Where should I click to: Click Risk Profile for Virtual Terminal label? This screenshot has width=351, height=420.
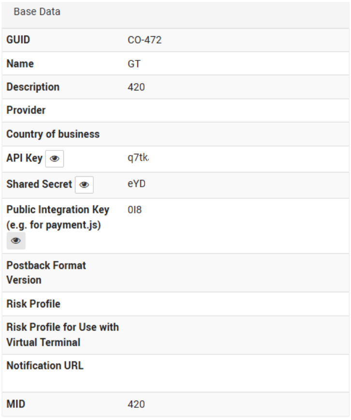pos(63,335)
